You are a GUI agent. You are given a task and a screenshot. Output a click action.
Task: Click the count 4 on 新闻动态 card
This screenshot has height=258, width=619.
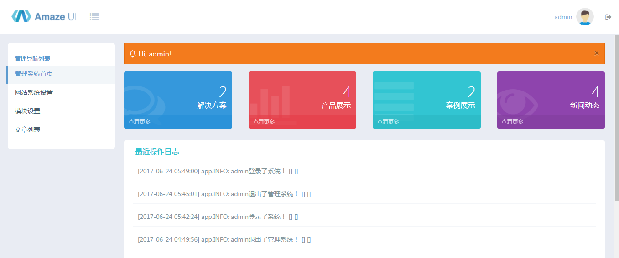596,92
